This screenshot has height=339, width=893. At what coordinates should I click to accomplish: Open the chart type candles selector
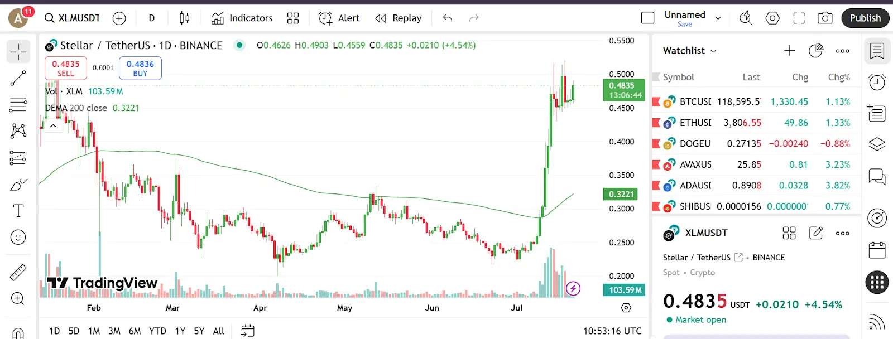(x=184, y=18)
